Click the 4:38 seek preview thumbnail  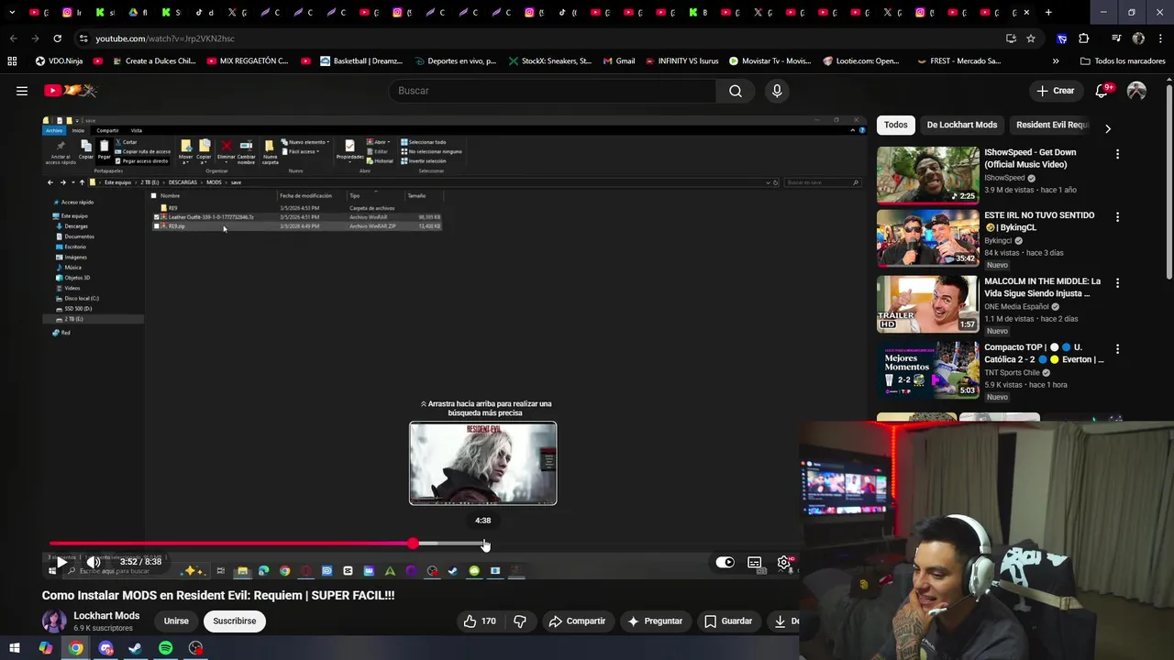click(482, 463)
